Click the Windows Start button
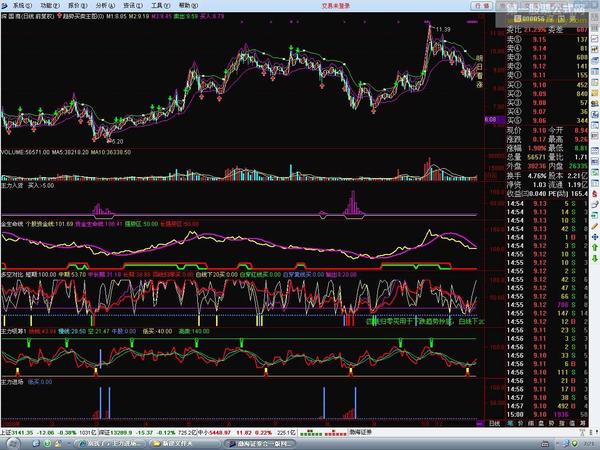The image size is (600, 450). pyautogui.click(x=13, y=443)
